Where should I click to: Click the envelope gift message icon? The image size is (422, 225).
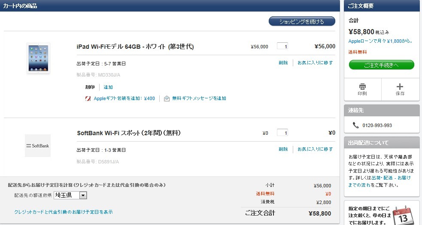[x=167, y=98]
